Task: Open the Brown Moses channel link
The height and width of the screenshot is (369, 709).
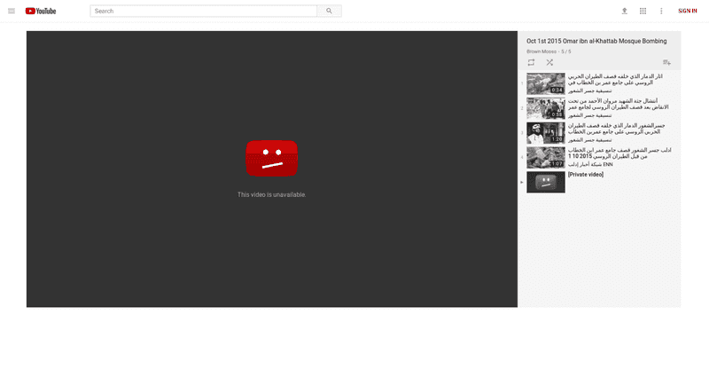Action: (x=541, y=51)
